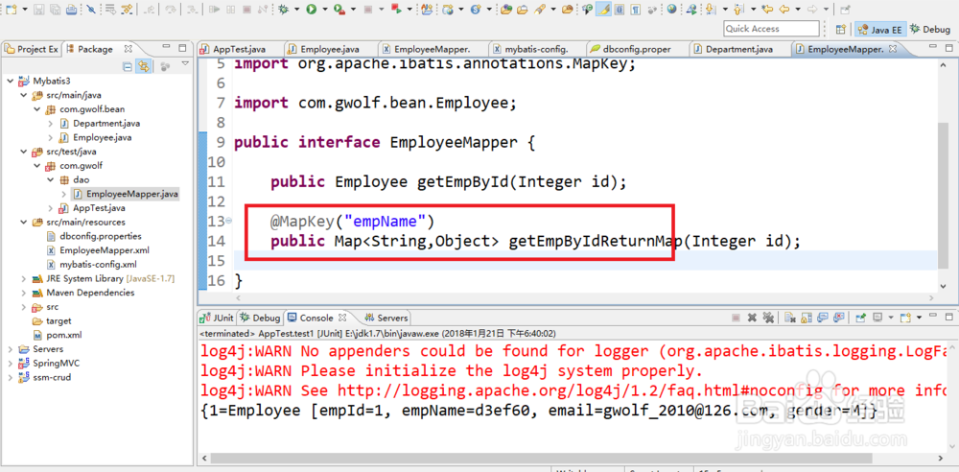Open the Project Ex view tab
The width and height of the screenshot is (959, 472).
pyautogui.click(x=32, y=49)
